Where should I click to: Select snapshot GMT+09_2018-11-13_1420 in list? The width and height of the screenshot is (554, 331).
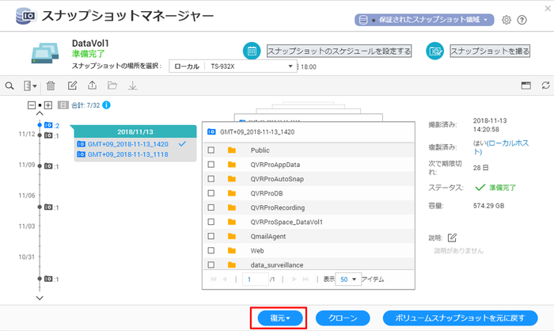pos(128,144)
